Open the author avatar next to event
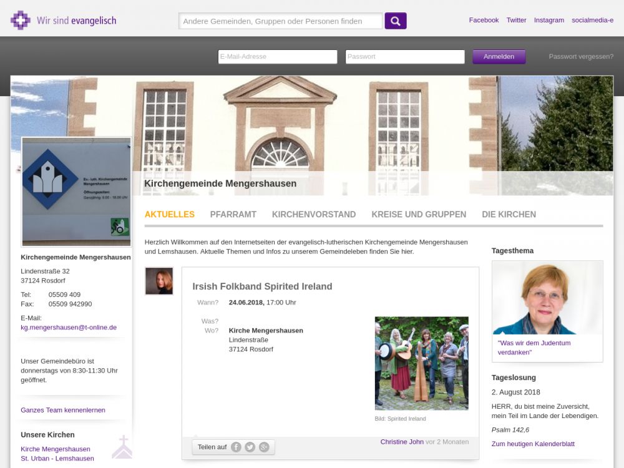This screenshot has height=468, width=624. click(x=159, y=281)
